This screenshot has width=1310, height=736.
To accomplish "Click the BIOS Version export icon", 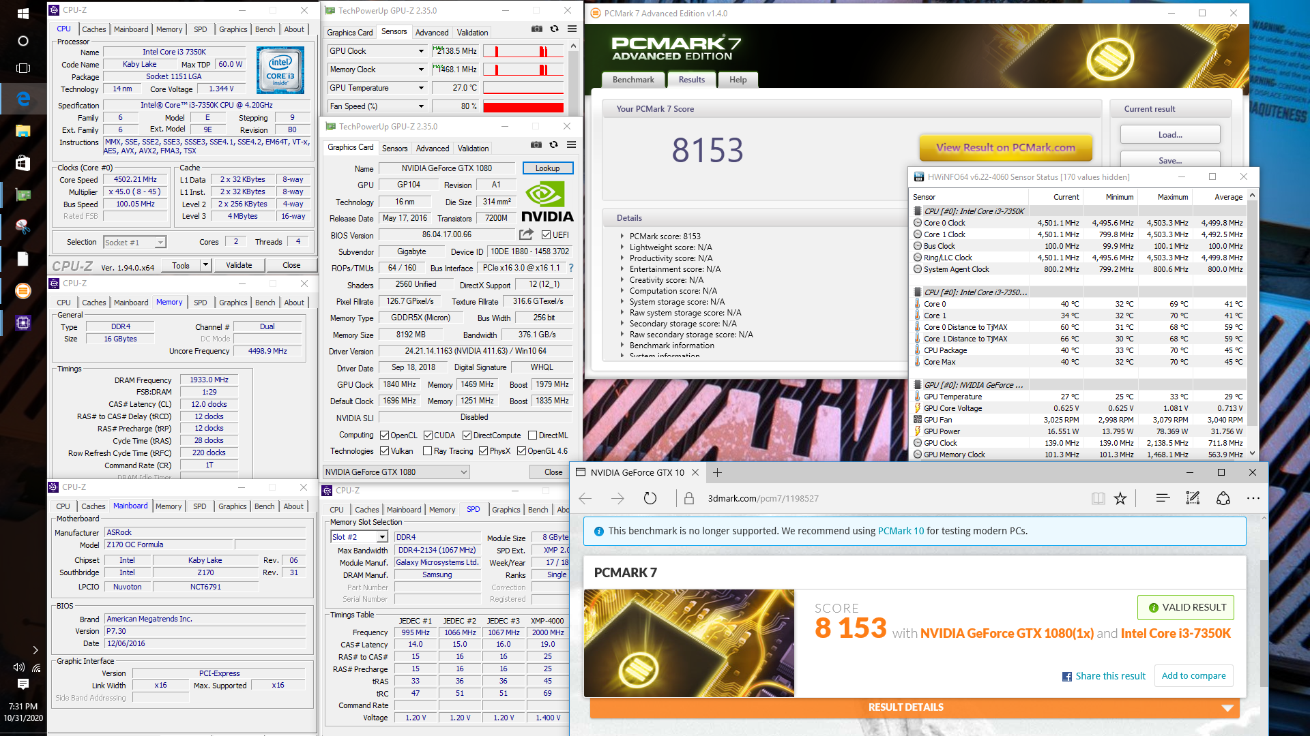I will pyautogui.click(x=526, y=234).
